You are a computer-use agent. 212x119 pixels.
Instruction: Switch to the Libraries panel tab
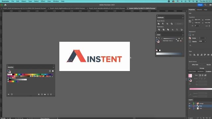(x=199, y=10)
